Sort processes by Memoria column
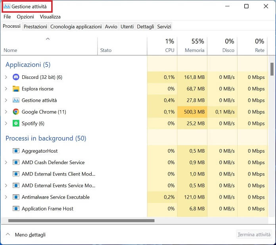The image size is (276, 245). [192, 46]
